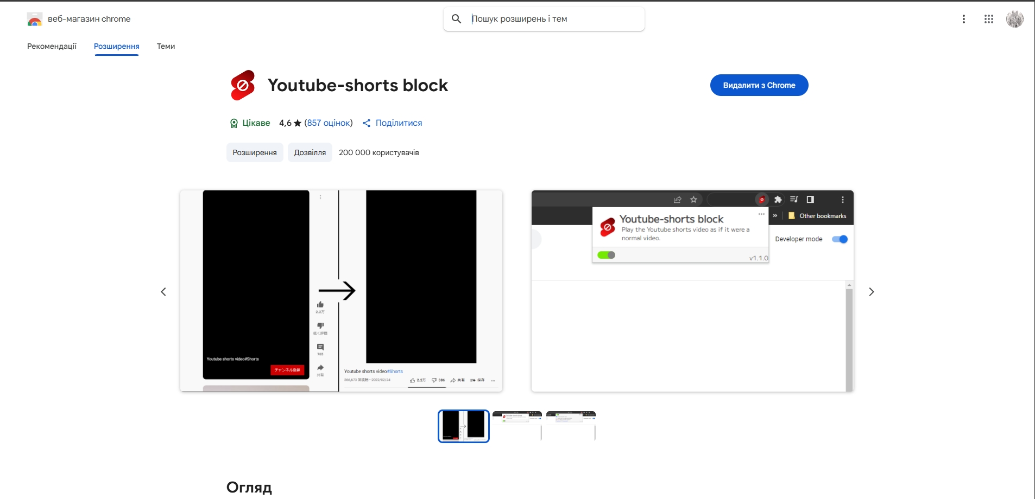Show next screenshot with right chevron

(871, 292)
